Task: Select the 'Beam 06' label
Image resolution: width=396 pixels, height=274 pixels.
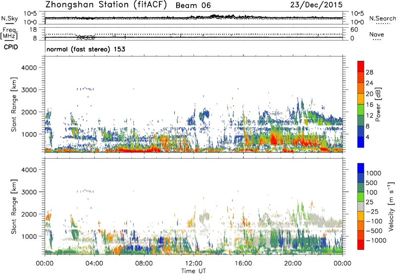Action: 193,5
